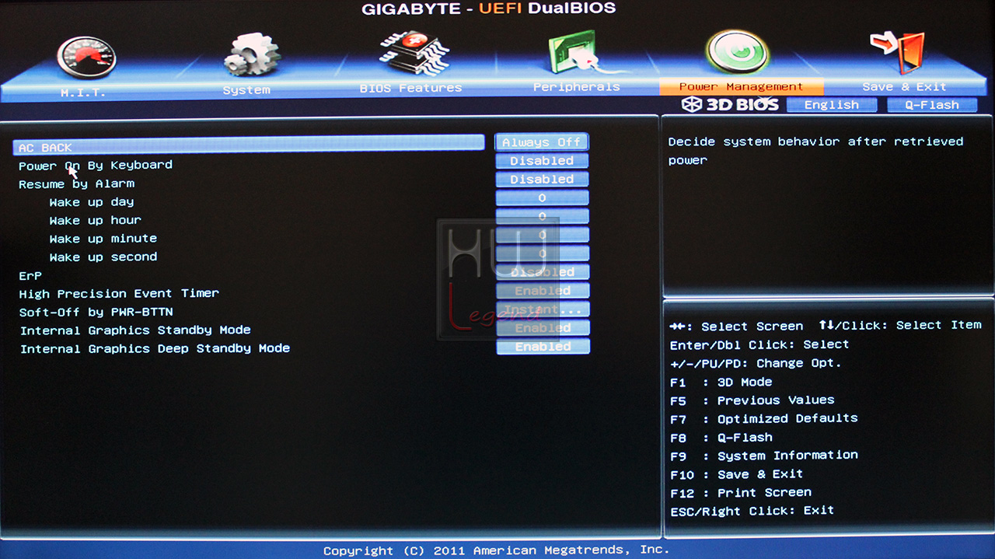Change Power On By Keyboard Disabled value

click(x=542, y=161)
